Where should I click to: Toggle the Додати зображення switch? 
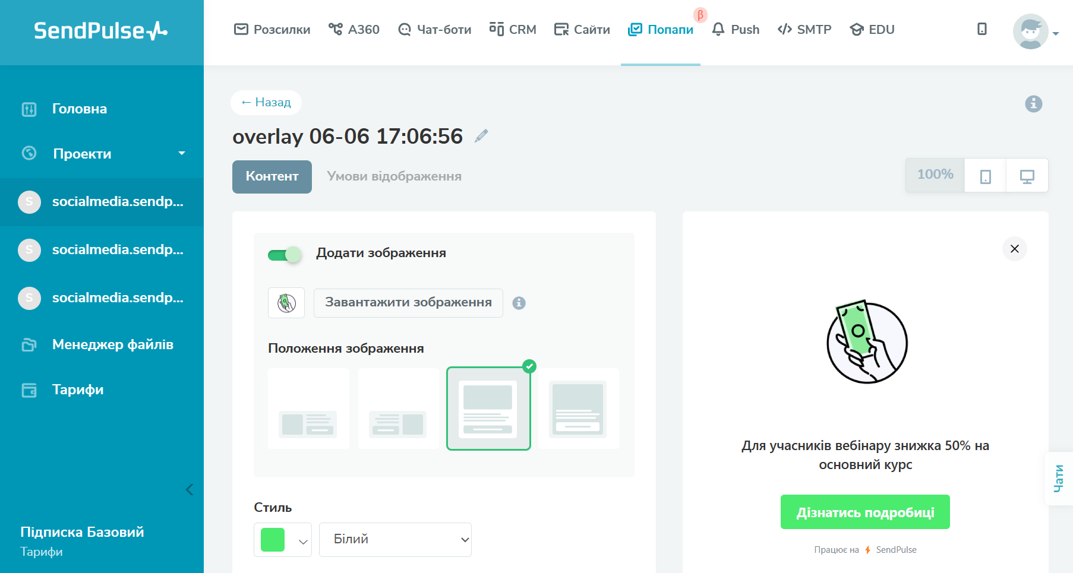tap(285, 255)
